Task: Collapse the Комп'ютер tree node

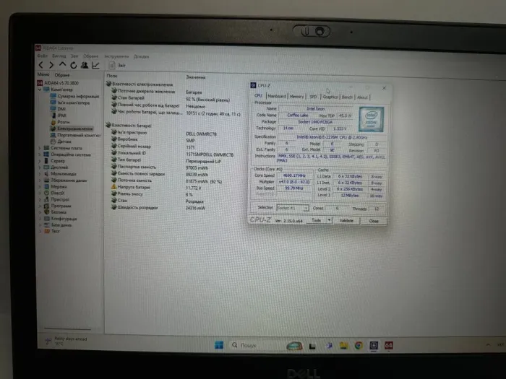Action: 40,90
